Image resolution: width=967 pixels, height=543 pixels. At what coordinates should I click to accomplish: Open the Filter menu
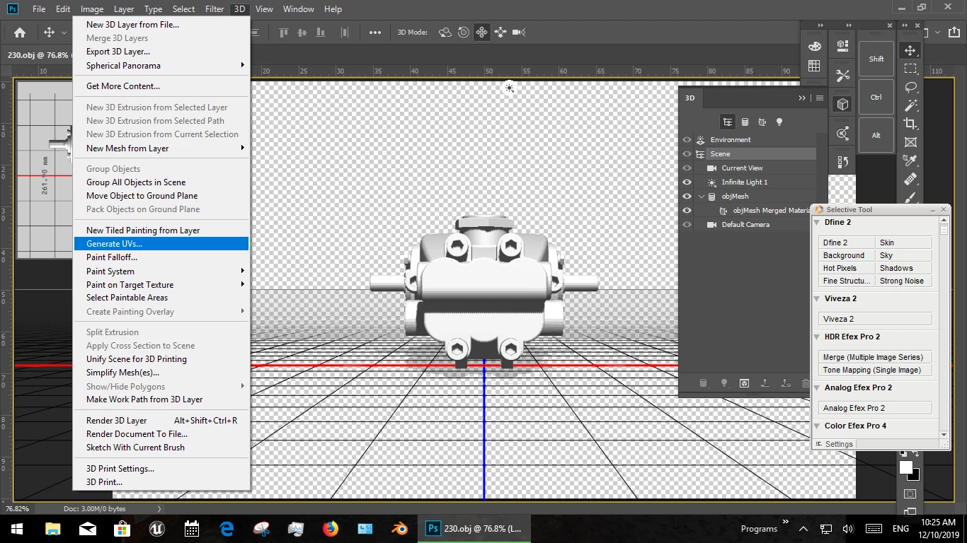[x=214, y=9]
